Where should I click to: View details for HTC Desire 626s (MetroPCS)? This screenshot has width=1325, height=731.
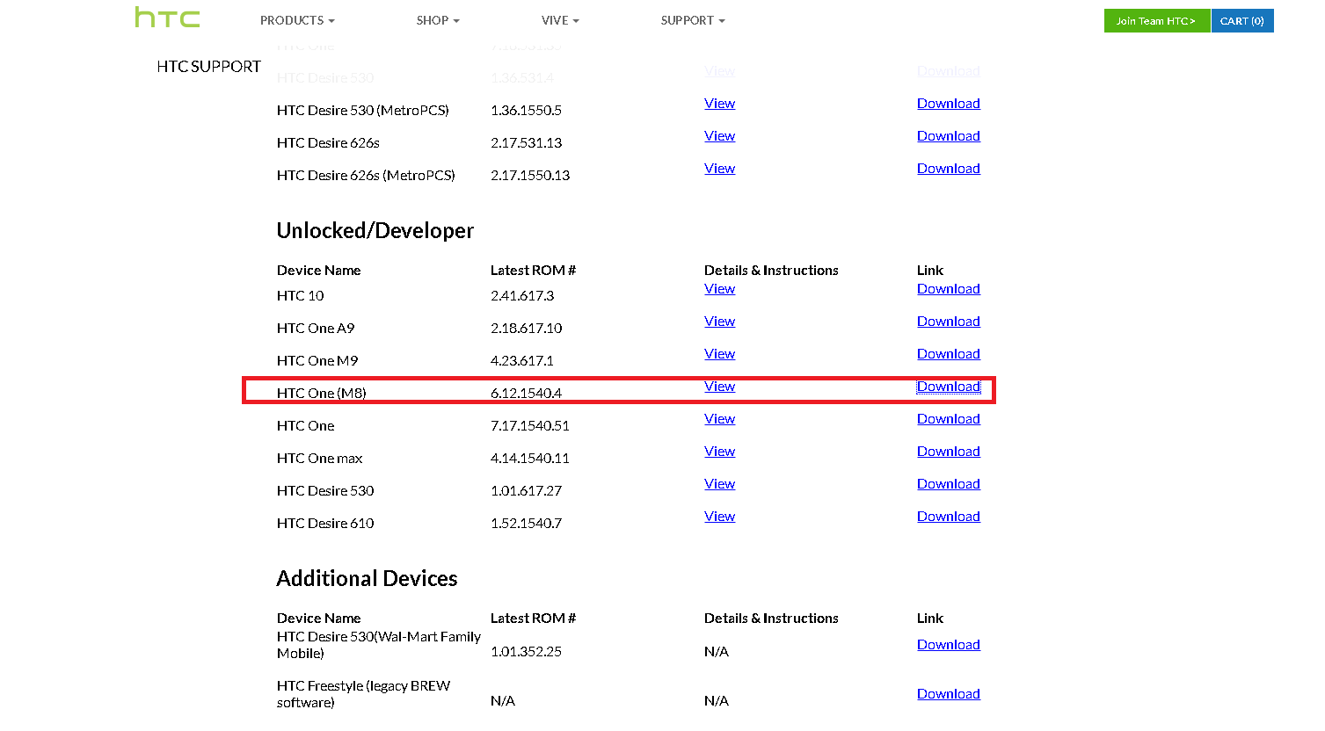click(x=719, y=169)
